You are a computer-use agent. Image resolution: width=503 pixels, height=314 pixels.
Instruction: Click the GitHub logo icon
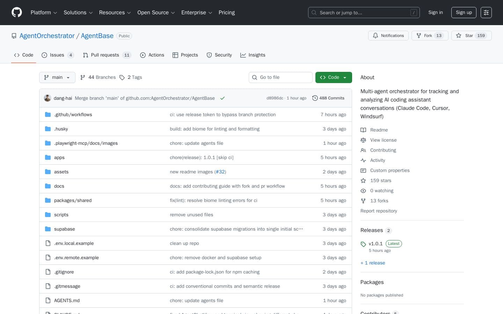click(x=17, y=12)
